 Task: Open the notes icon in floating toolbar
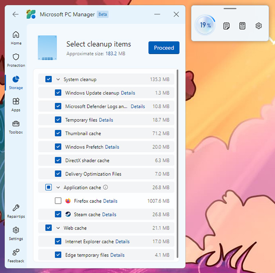click(x=226, y=26)
